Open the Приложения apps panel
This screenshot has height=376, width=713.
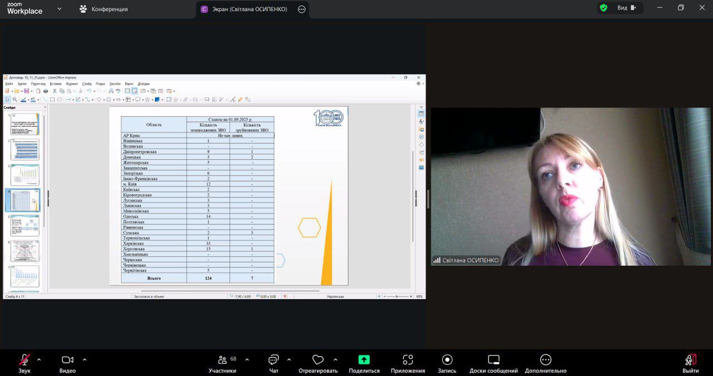click(x=408, y=360)
